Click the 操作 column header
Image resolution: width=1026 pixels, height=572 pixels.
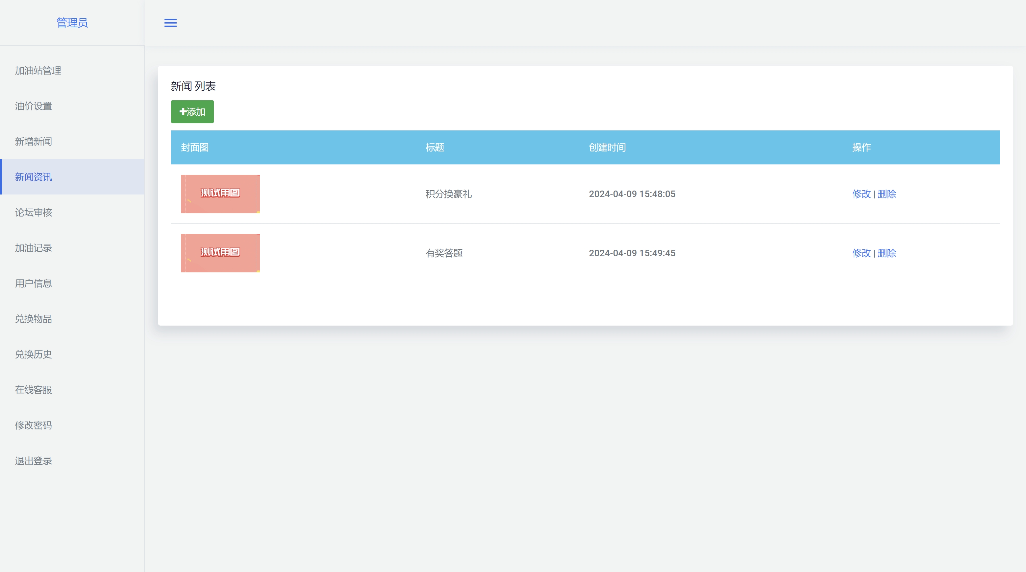pos(862,148)
